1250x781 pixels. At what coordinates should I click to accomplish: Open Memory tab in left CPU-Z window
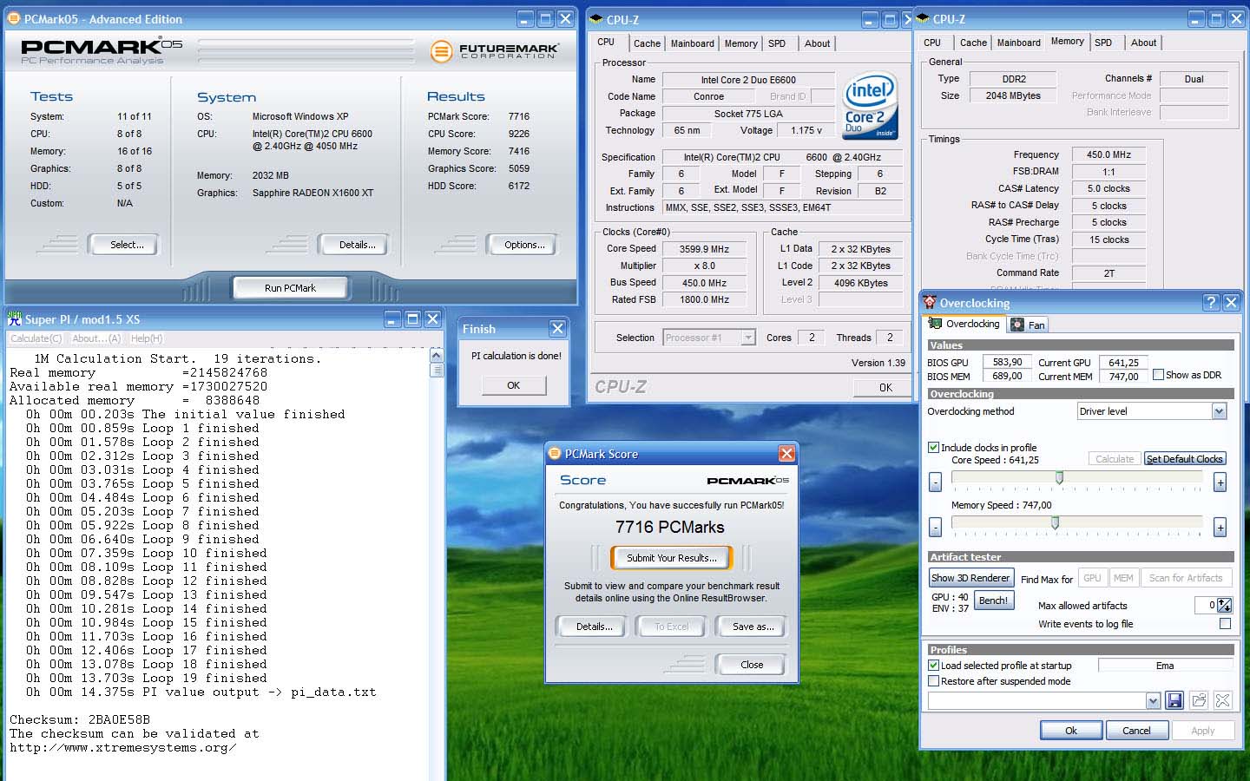740,43
